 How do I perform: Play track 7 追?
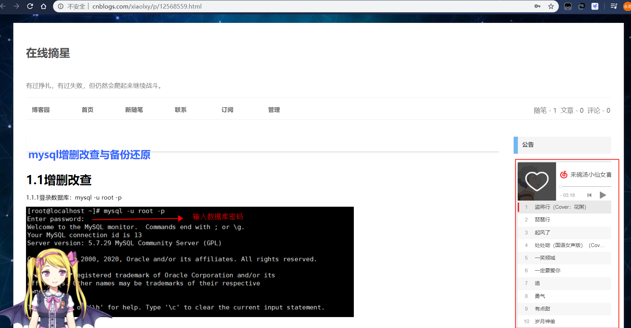point(565,283)
